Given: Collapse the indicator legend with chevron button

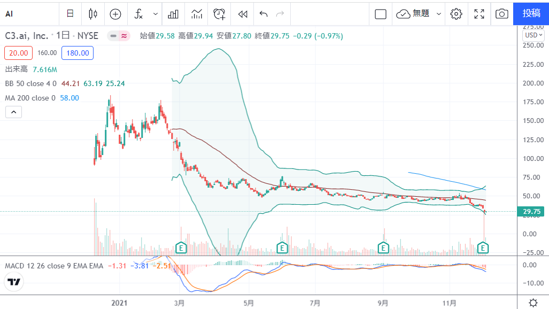Looking at the screenshot, I should pyautogui.click(x=14, y=112).
